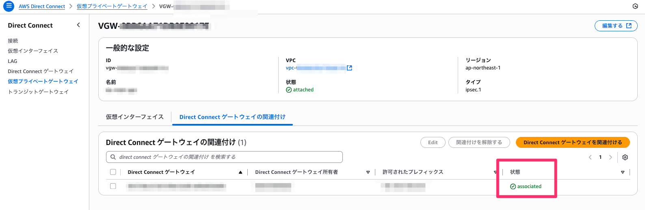Click the 仮想プライベートゲートウェイ breadcrumb link
The height and width of the screenshot is (210, 645).
coord(112,6)
